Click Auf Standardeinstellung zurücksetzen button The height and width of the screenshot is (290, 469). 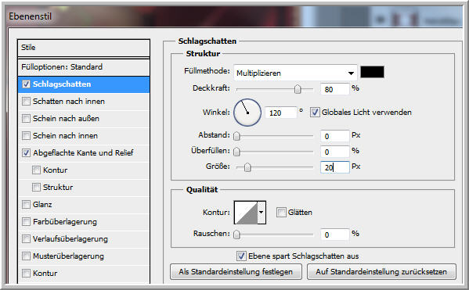(381, 272)
